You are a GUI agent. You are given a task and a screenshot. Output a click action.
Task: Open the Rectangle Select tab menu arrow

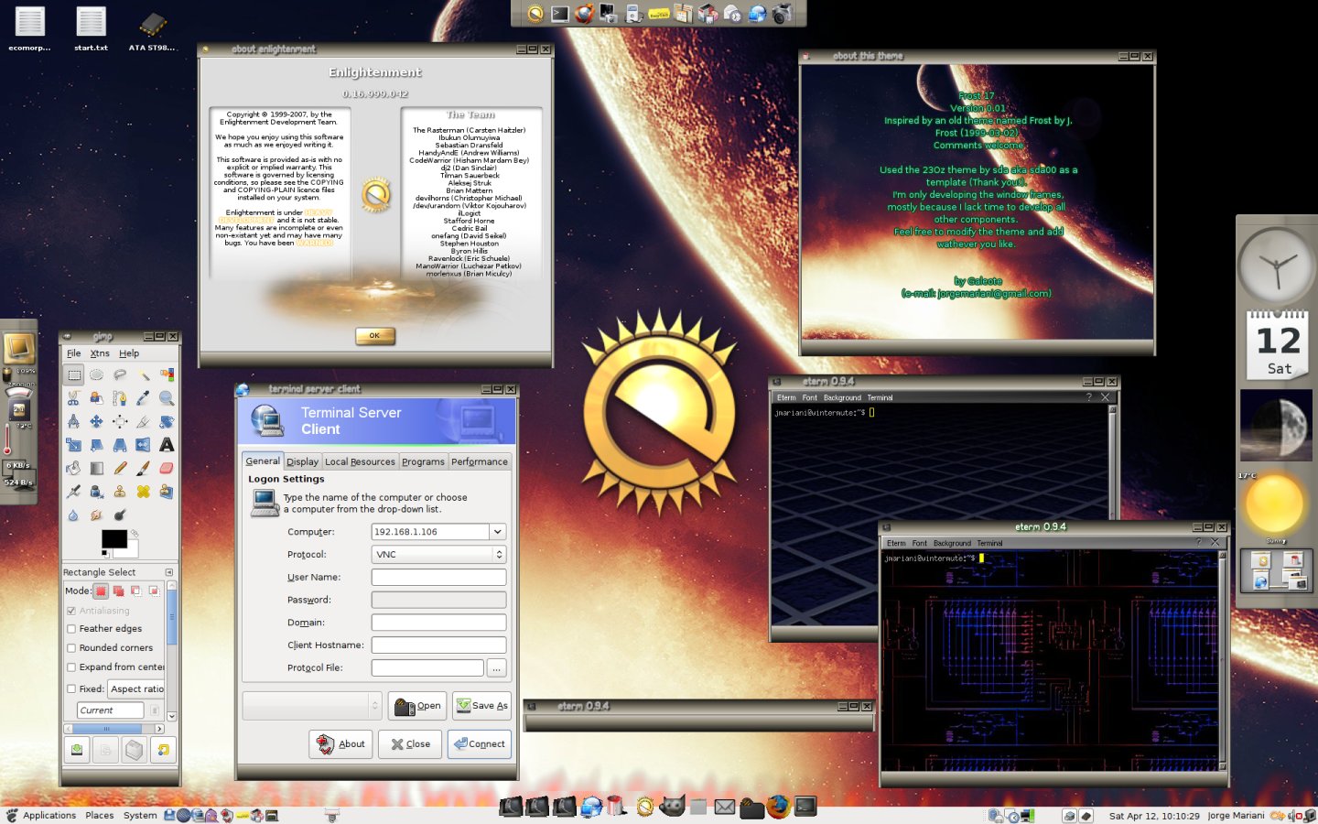[169, 572]
